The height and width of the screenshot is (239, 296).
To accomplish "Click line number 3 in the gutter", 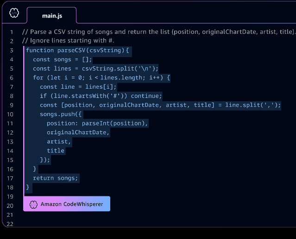I will point(12,50).
